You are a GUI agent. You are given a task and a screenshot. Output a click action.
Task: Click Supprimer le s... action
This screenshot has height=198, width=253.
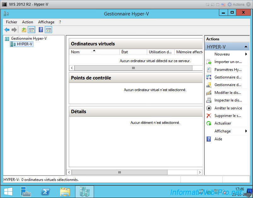point(228,116)
